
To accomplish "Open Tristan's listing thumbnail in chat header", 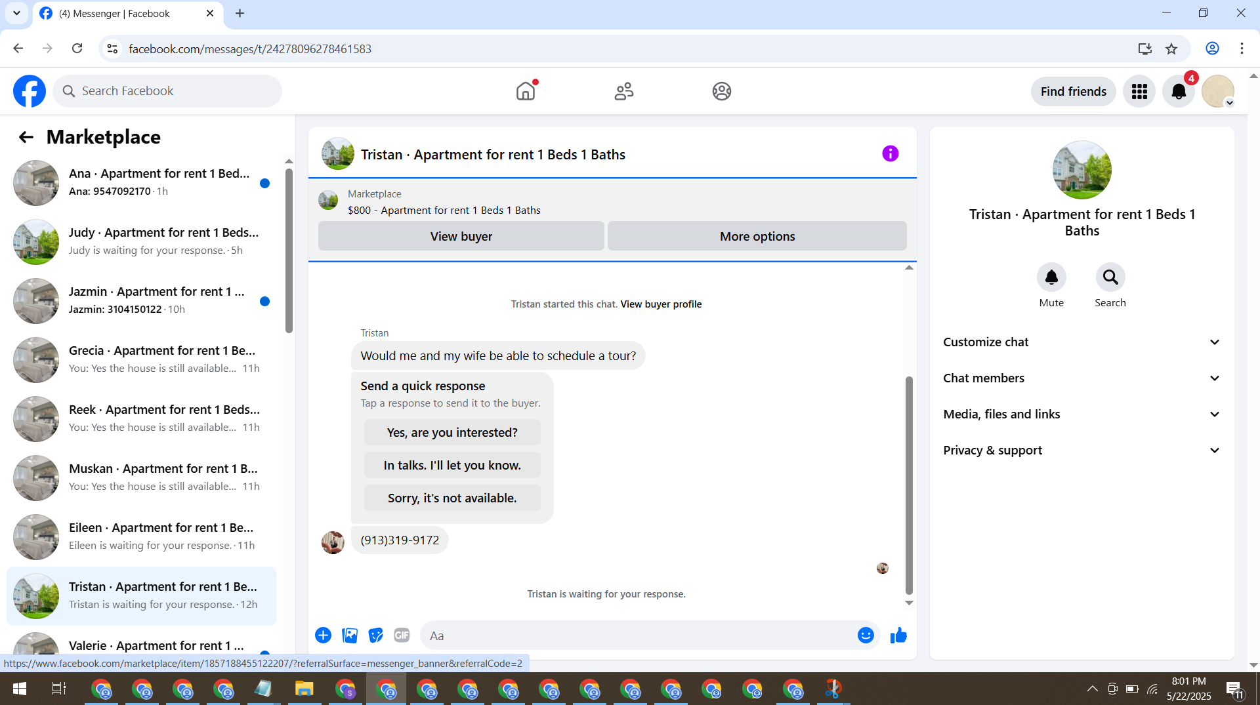I will click(x=338, y=153).
